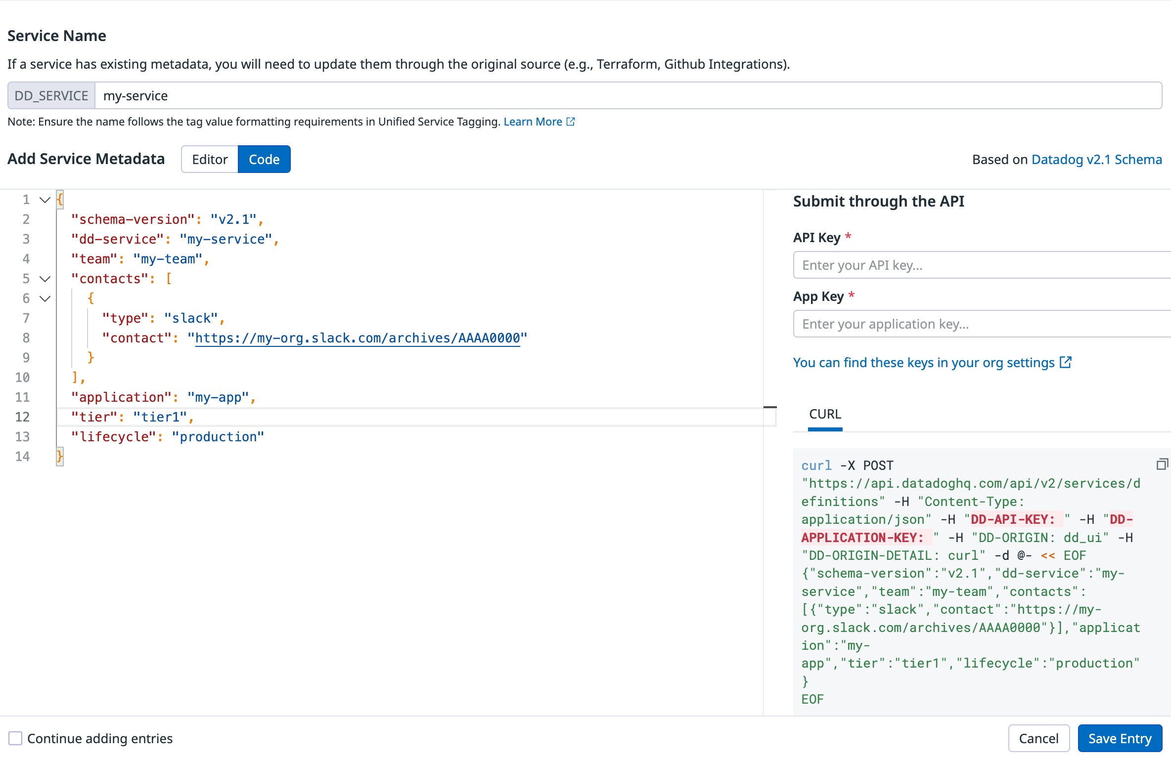Click the DD-API-KEY highlighted text in curl
The height and width of the screenshot is (758, 1171).
pyautogui.click(x=1012, y=519)
